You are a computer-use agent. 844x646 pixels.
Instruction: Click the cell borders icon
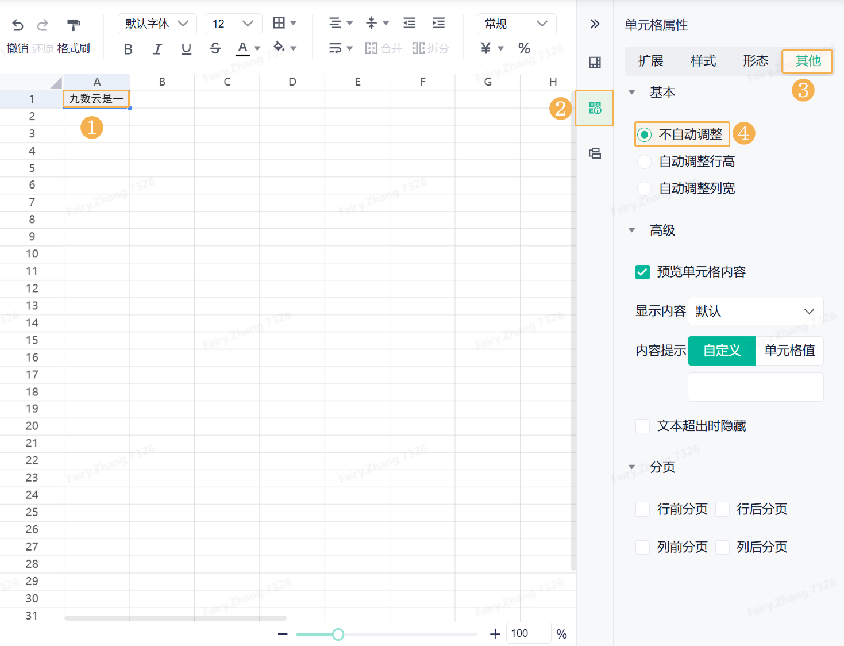pyautogui.click(x=279, y=23)
